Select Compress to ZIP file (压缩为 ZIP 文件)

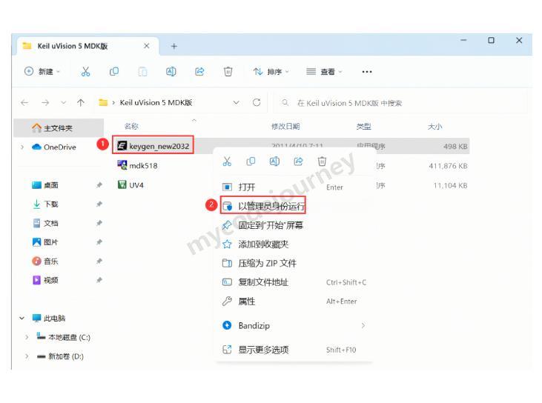click(x=294, y=263)
